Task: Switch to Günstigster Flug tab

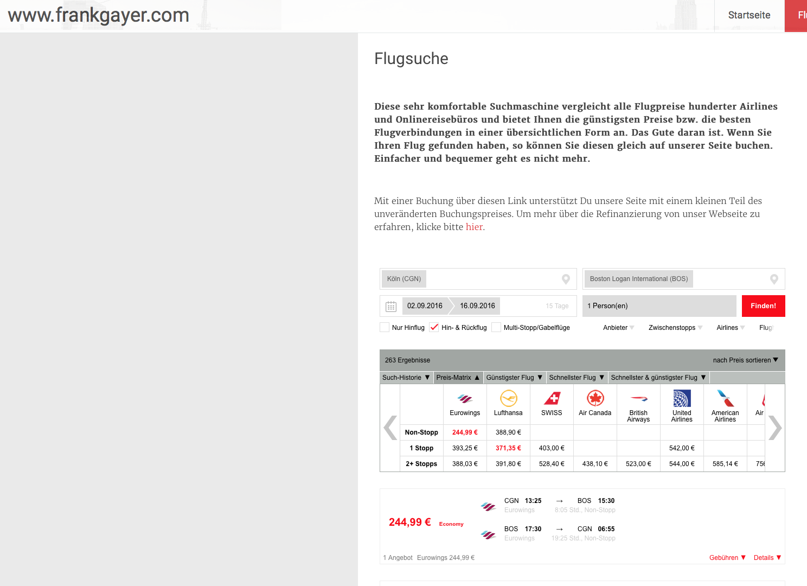Action: click(515, 378)
